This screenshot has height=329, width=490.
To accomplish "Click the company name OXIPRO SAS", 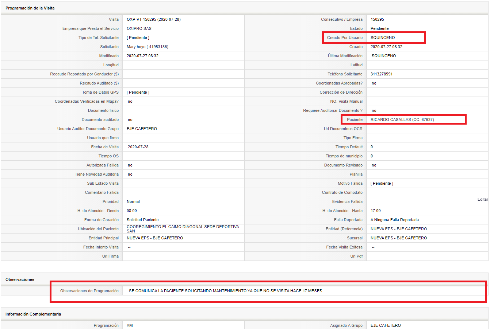I will (139, 28).
